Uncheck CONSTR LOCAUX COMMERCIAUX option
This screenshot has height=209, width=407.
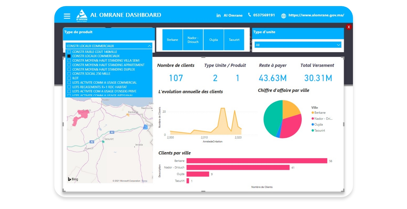tap(69, 56)
